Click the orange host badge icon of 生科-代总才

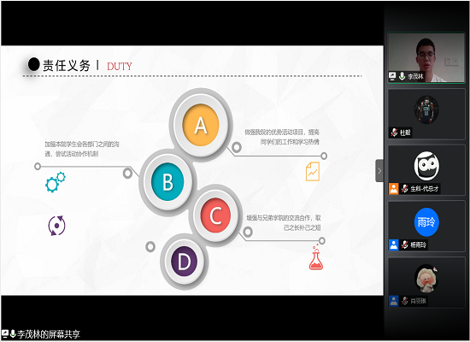[x=394, y=189]
